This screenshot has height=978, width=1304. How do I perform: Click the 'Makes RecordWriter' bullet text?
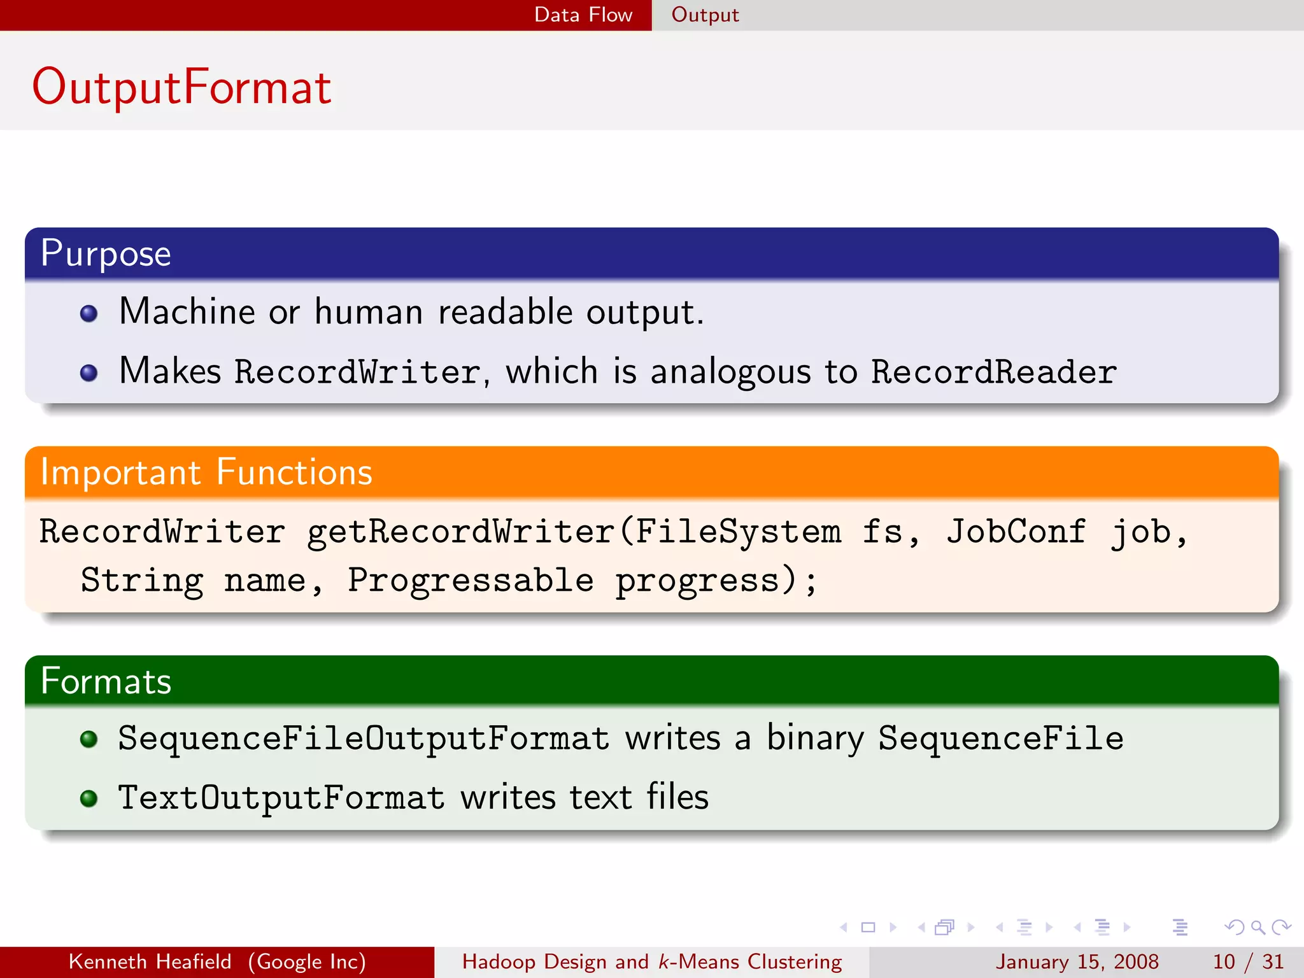coord(618,371)
